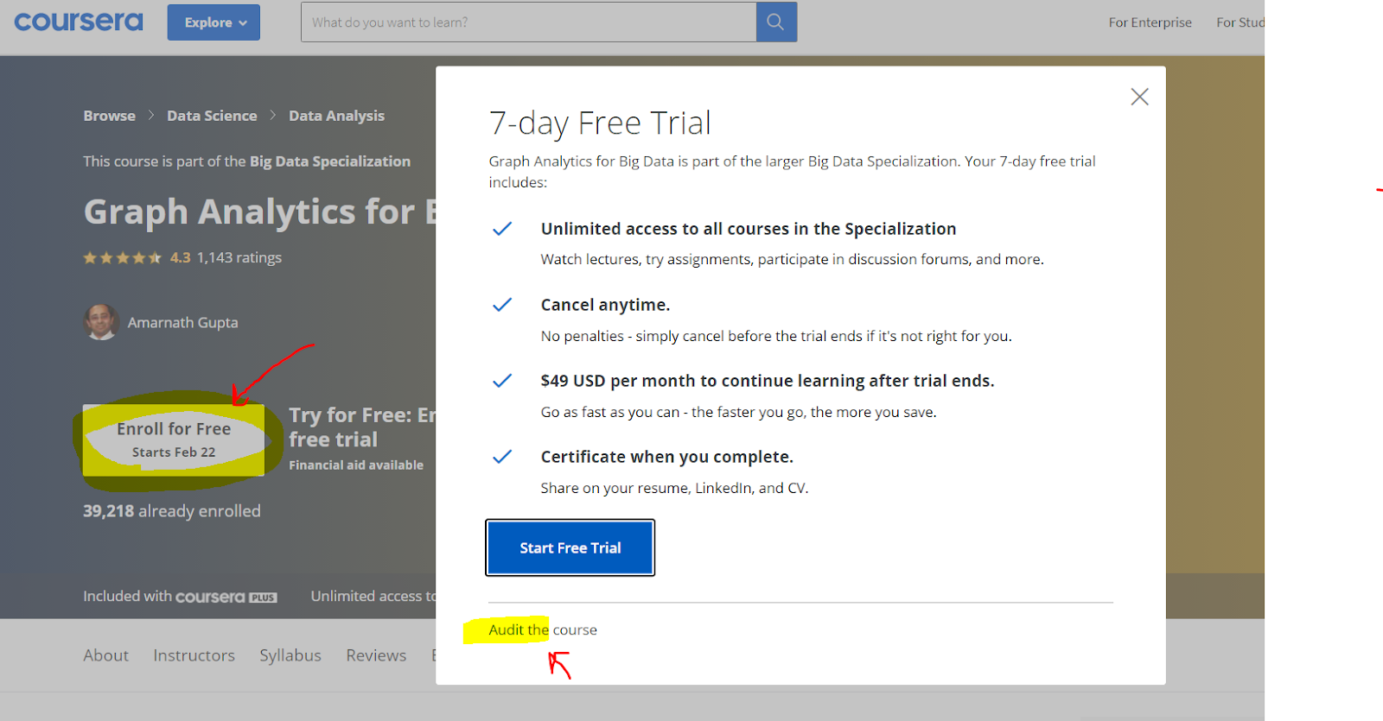Click 'Unlimited access to all courses in the Specialization' heading
The image size is (1383, 721).
749,229
